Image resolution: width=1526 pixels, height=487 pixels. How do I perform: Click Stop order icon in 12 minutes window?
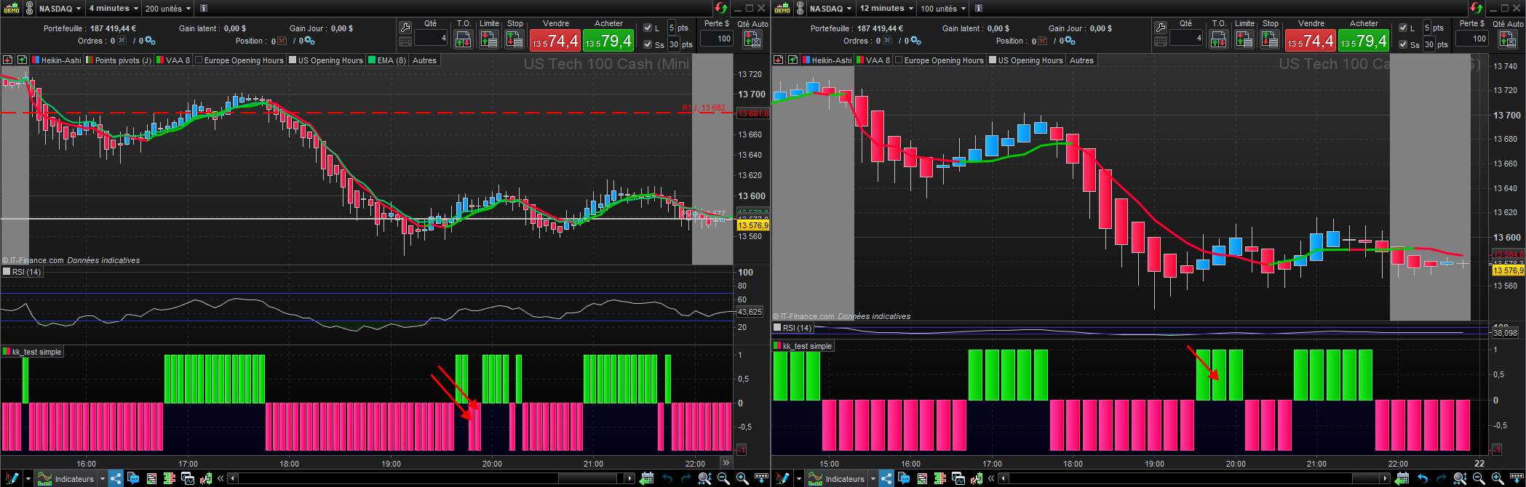coord(1270,39)
